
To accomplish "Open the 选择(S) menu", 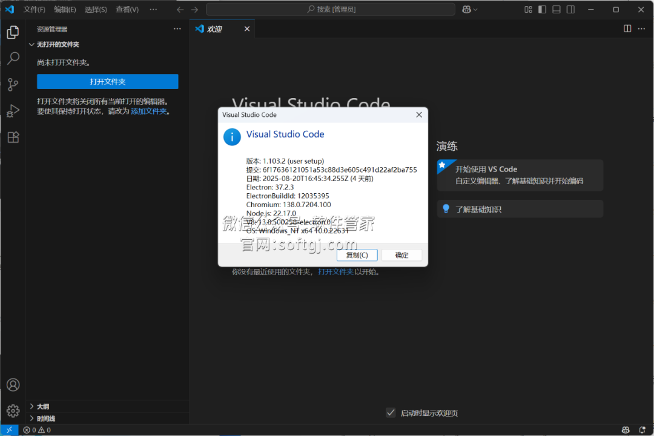I will click(96, 10).
